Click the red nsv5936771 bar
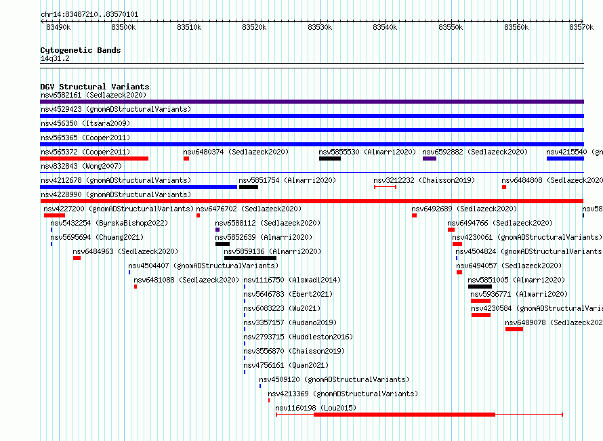Screen dimensions: 603x441 point(480,301)
